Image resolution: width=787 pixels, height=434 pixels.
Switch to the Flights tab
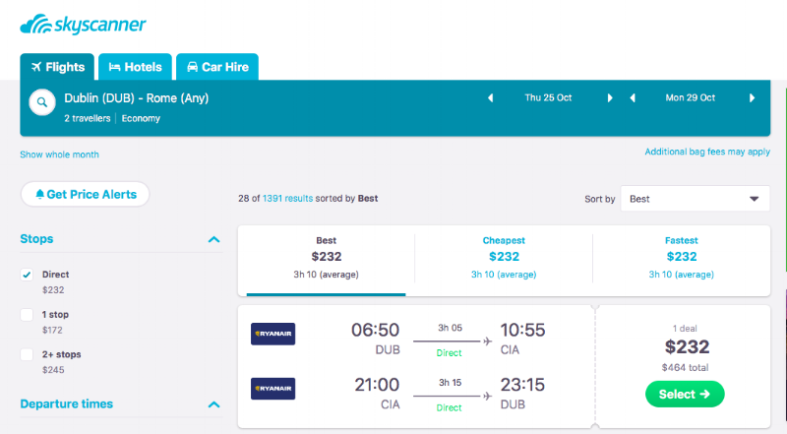click(x=57, y=67)
